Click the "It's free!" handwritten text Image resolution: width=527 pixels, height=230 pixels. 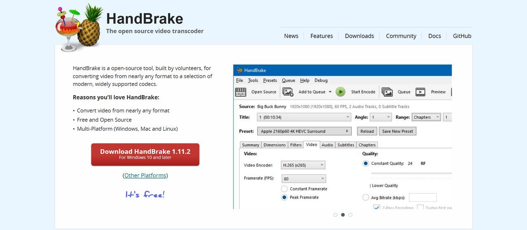click(145, 194)
